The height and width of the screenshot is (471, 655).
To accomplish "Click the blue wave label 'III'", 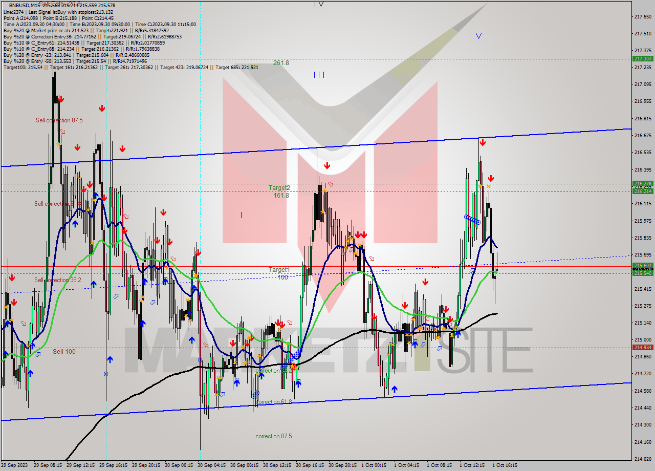I will (319, 75).
